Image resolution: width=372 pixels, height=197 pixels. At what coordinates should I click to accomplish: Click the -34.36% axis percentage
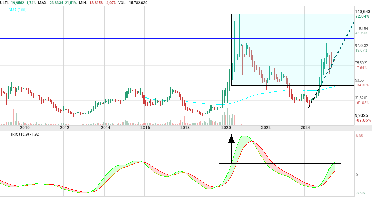point(362,85)
